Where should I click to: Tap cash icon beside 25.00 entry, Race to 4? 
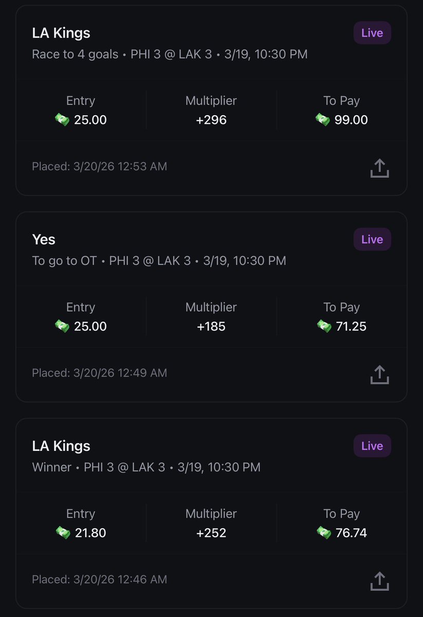[x=62, y=120]
